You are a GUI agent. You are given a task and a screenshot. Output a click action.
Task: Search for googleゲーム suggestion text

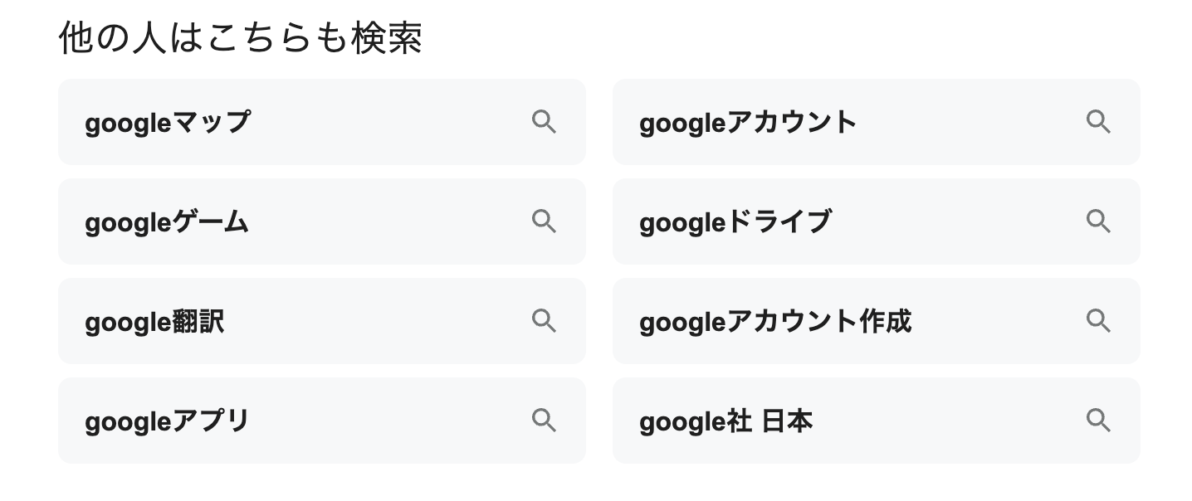(x=167, y=222)
